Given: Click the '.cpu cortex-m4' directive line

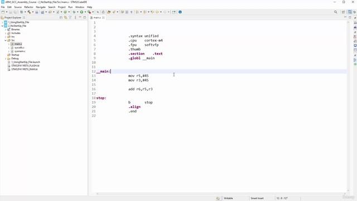Looking at the screenshot, I should [x=146, y=40].
